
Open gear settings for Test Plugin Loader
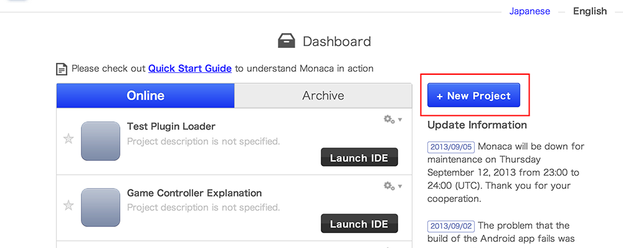(x=389, y=119)
